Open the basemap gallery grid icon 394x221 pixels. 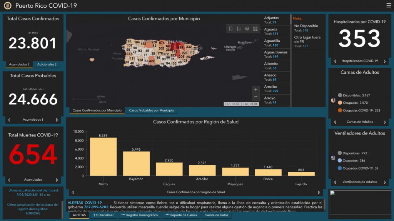pos(255,29)
